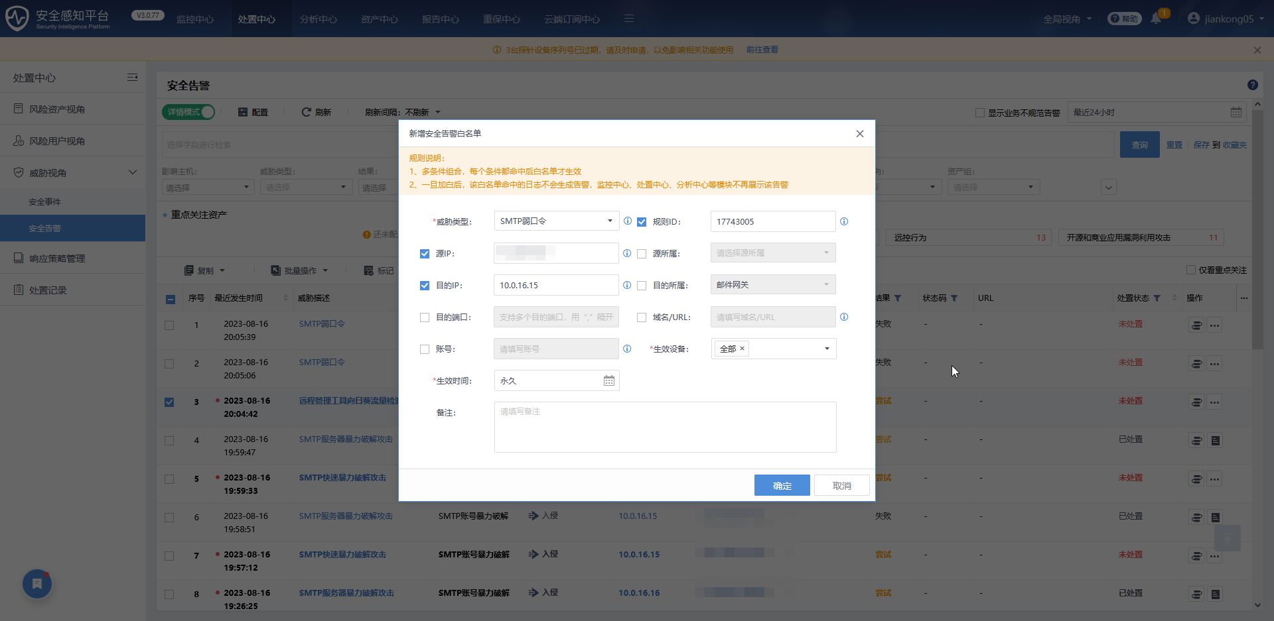This screenshot has height=621, width=1274.
Task: Click the filter icon on 处置状态 column
Action: [x=1157, y=298]
